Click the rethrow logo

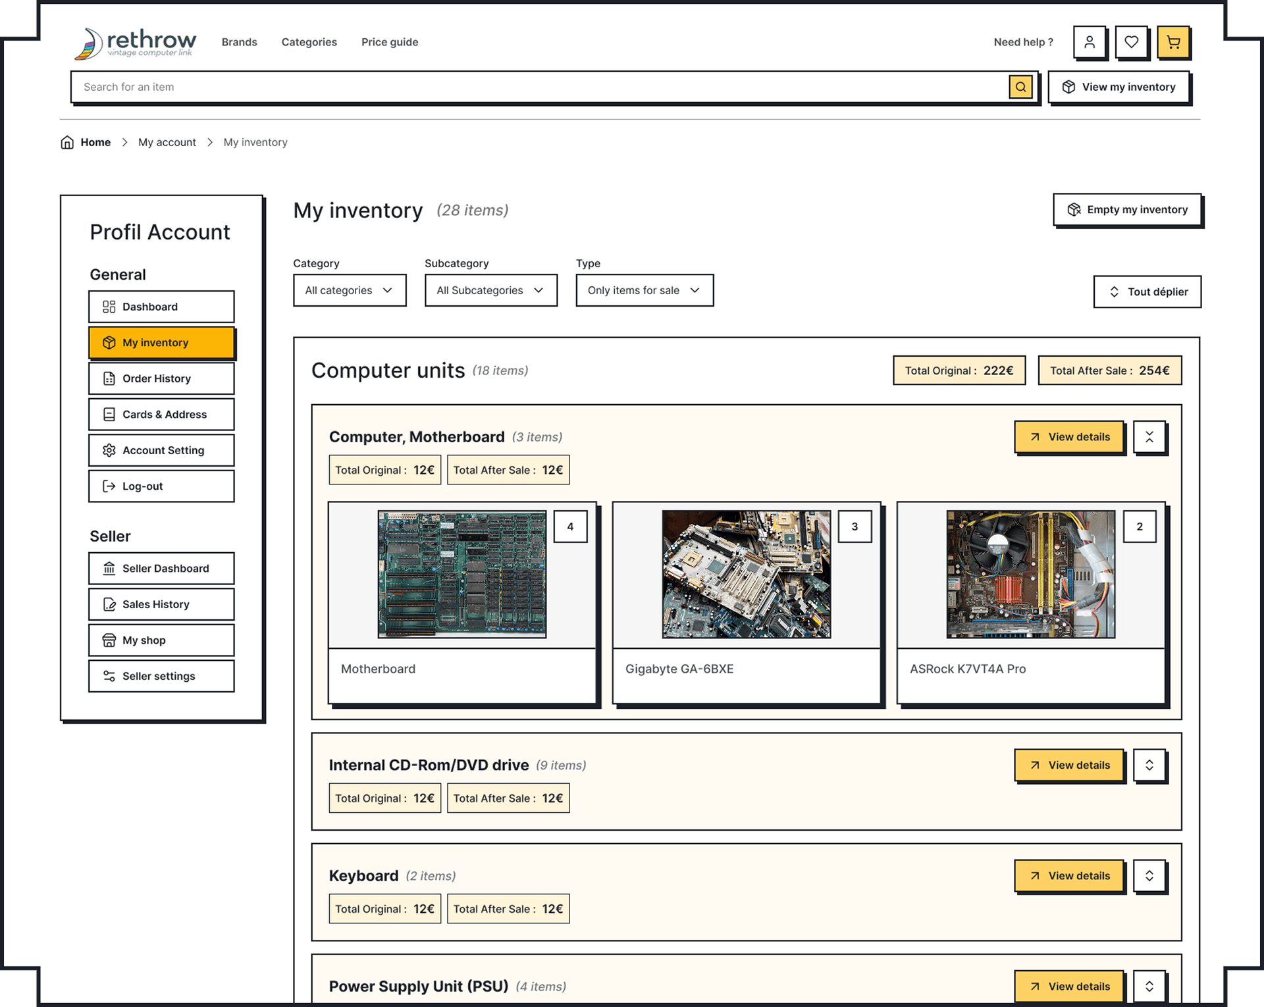tap(136, 43)
